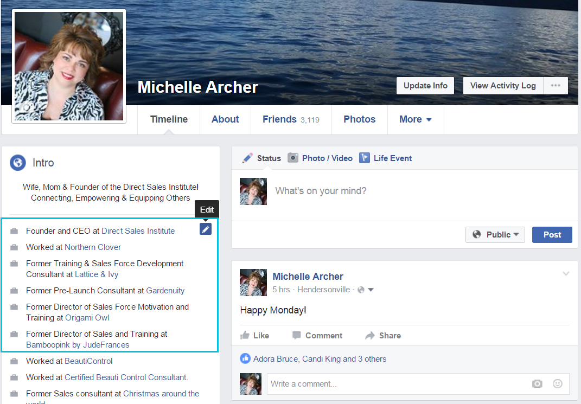581x404 pixels.
Task: Open post privacy globe dropdown near Hendersonville
Action: click(x=366, y=290)
